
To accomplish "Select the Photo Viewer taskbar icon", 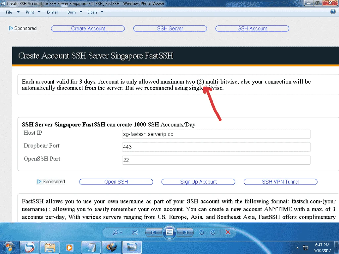I will click(x=132, y=247).
